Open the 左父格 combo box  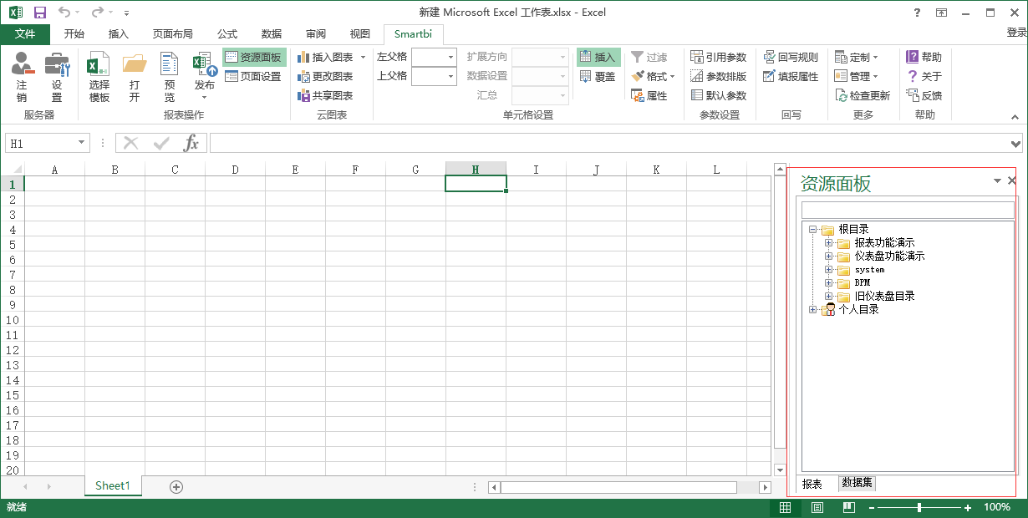pos(435,57)
